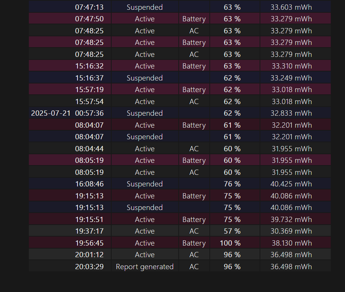Image resolution: width=345 pixels, height=292 pixels.
Task: Select the 16:08:46 timestamp
Action: tap(89, 184)
